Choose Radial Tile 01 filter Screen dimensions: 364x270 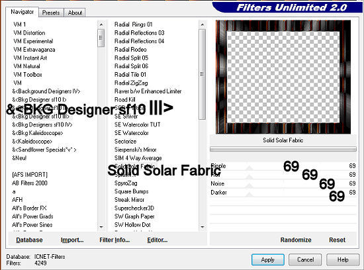(x=130, y=75)
